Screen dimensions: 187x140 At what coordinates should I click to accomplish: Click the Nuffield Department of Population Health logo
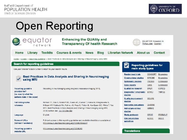(26, 9)
